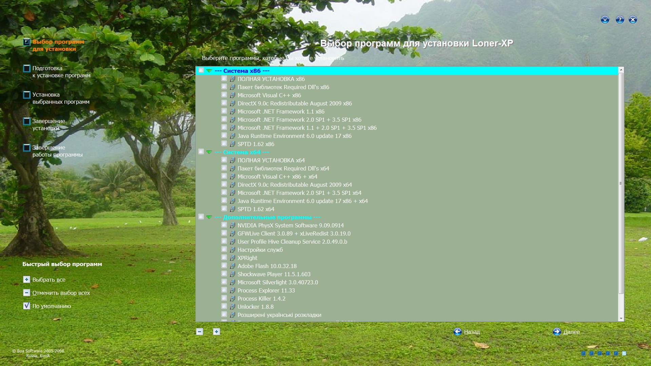This screenshot has width=651, height=366.
Task: Select the Подготовка к установке программ step
Action: (x=61, y=72)
